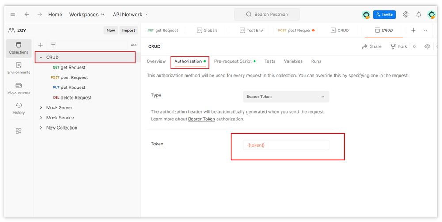442x222 pixels.
Task: Click the plus icon to create collection
Action: click(41, 45)
